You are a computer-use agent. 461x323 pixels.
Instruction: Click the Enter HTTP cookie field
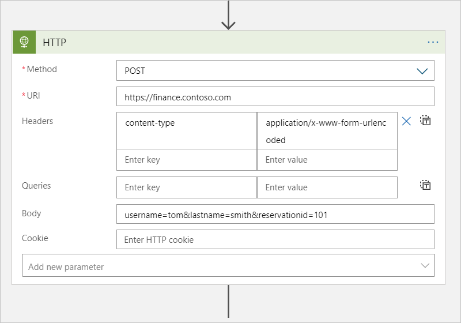click(275, 239)
